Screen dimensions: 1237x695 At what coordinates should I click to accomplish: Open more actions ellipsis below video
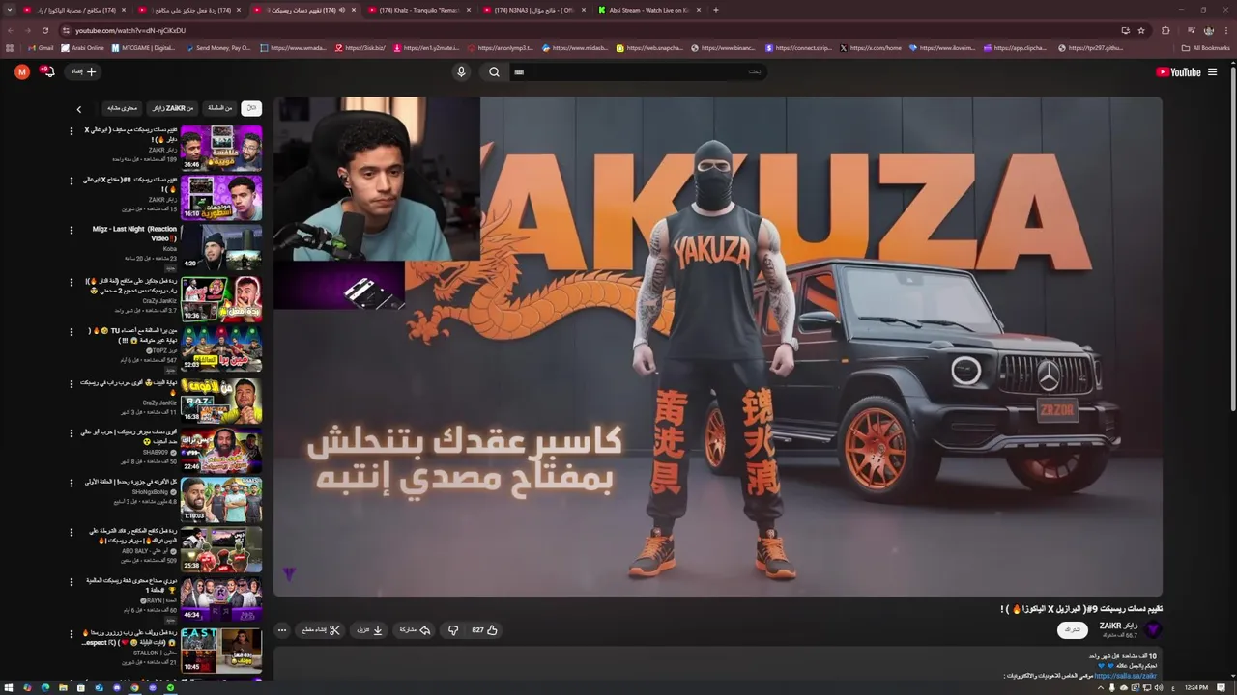(x=281, y=629)
